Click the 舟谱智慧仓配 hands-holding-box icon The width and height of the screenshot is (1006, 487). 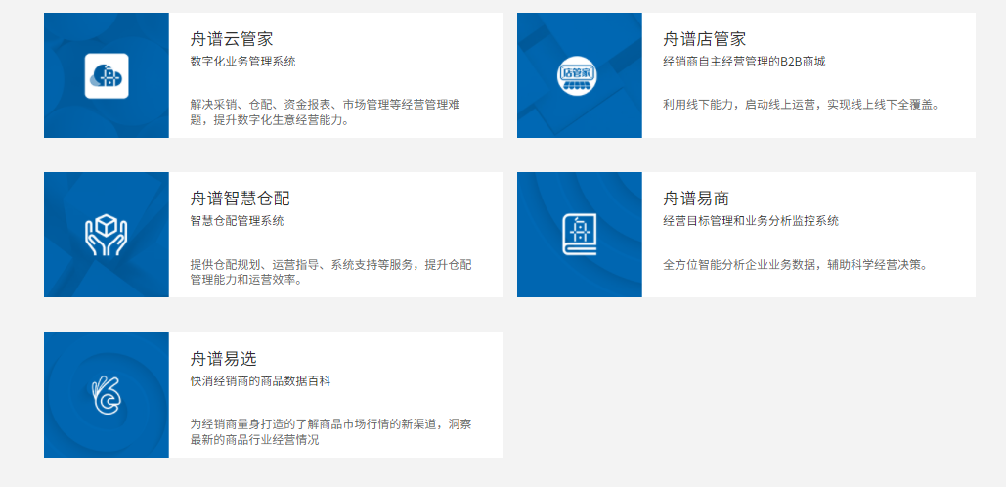coord(107,235)
